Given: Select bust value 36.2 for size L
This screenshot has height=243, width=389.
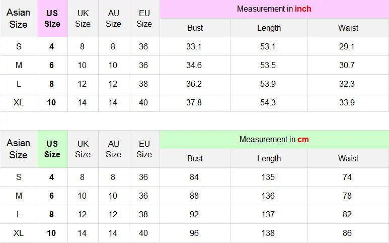Looking at the screenshot, I should tap(194, 84).
